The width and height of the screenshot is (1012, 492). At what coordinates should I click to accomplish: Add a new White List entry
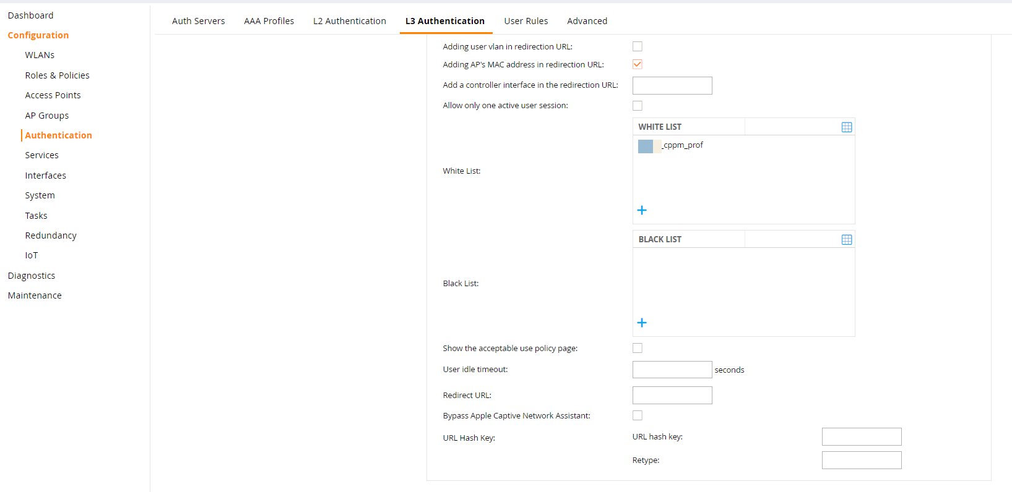642,211
